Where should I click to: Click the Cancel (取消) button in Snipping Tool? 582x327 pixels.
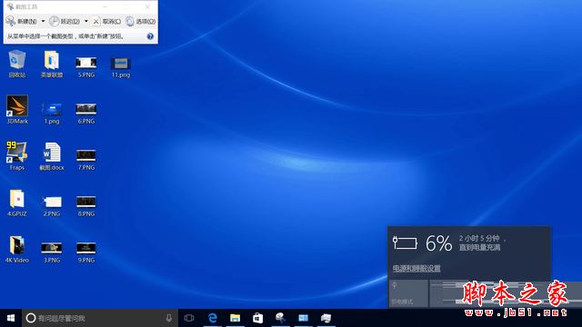tap(106, 22)
